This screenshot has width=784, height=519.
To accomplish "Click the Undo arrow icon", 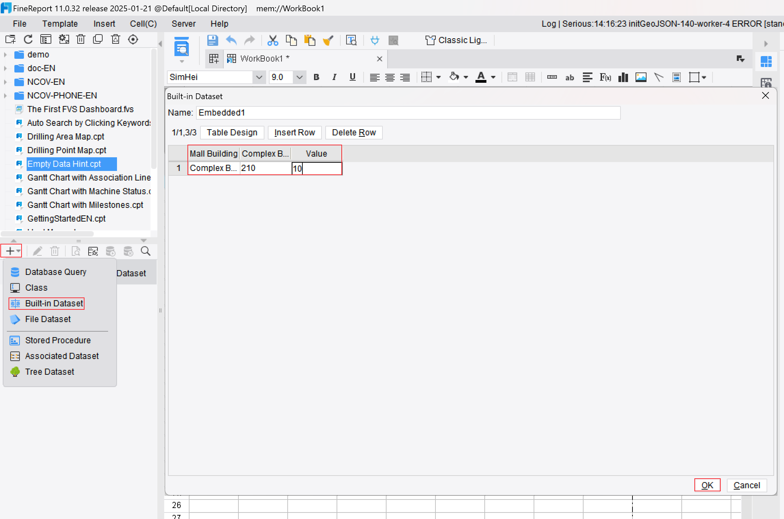I will 231,40.
